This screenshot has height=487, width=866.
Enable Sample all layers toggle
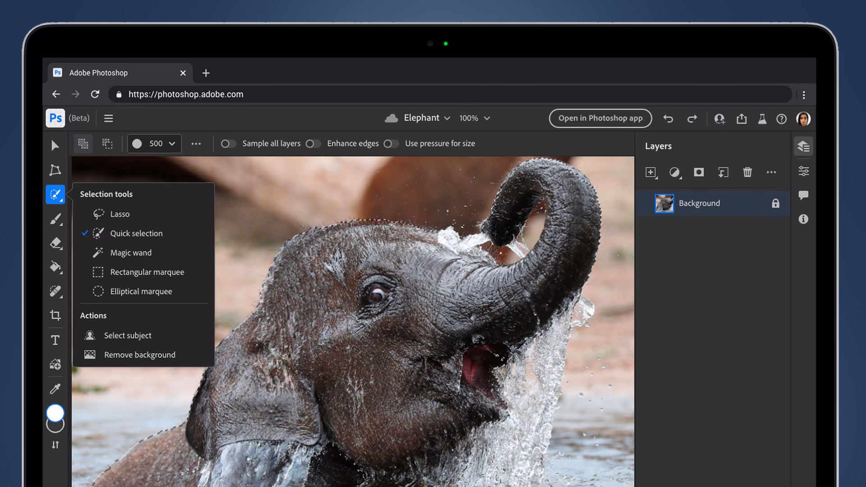point(229,143)
